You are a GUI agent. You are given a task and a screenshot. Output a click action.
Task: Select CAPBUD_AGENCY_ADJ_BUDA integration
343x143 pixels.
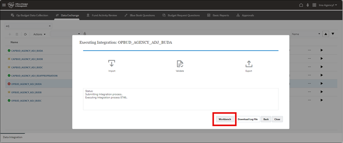click(x=27, y=51)
